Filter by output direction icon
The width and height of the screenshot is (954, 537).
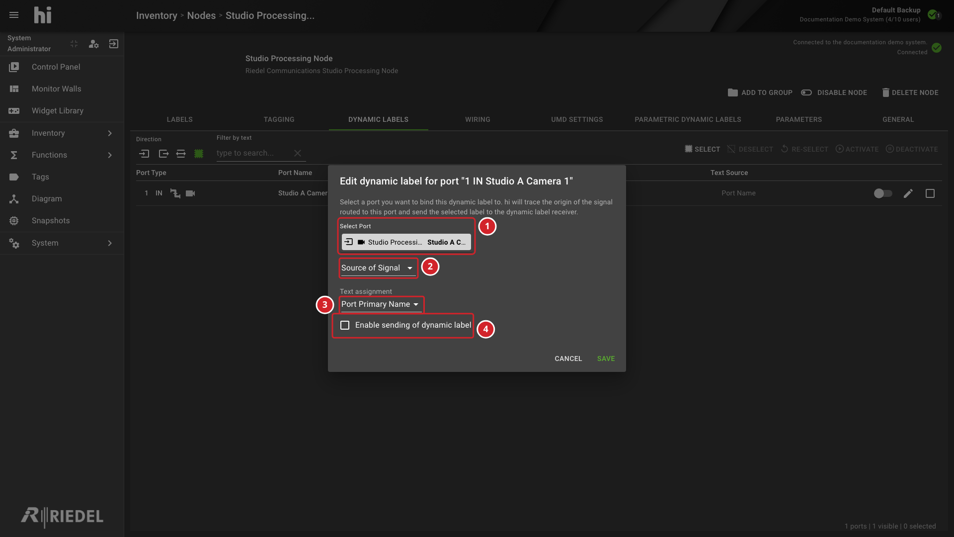pyautogui.click(x=163, y=154)
